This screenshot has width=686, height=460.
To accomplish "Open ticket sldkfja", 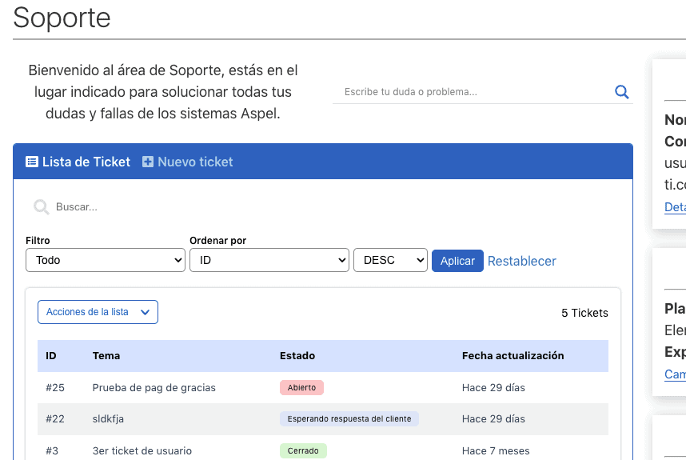I will tap(108, 419).
